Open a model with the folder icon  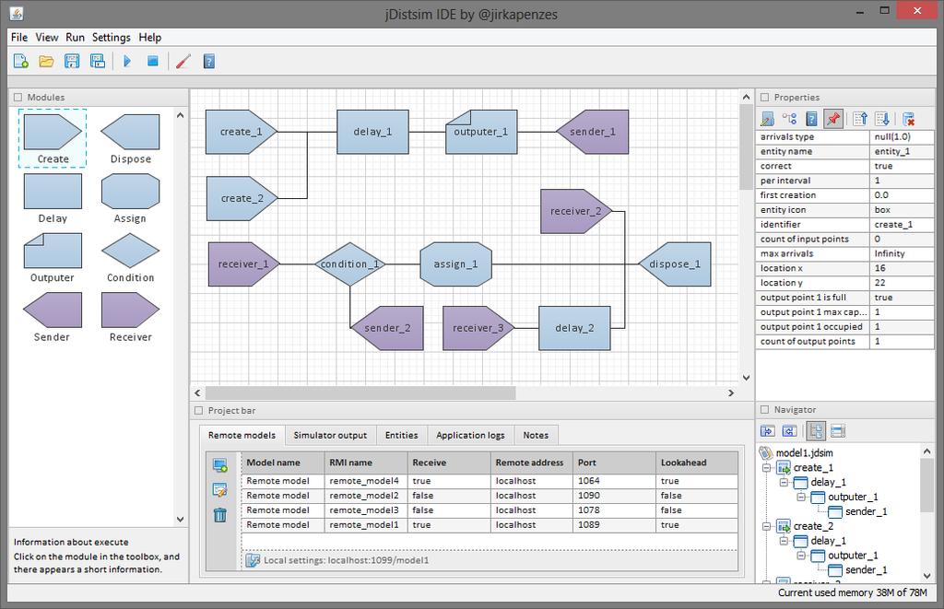coord(46,61)
